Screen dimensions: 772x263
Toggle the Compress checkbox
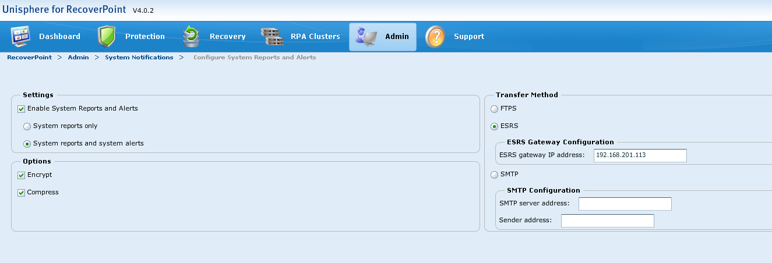(x=22, y=193)
